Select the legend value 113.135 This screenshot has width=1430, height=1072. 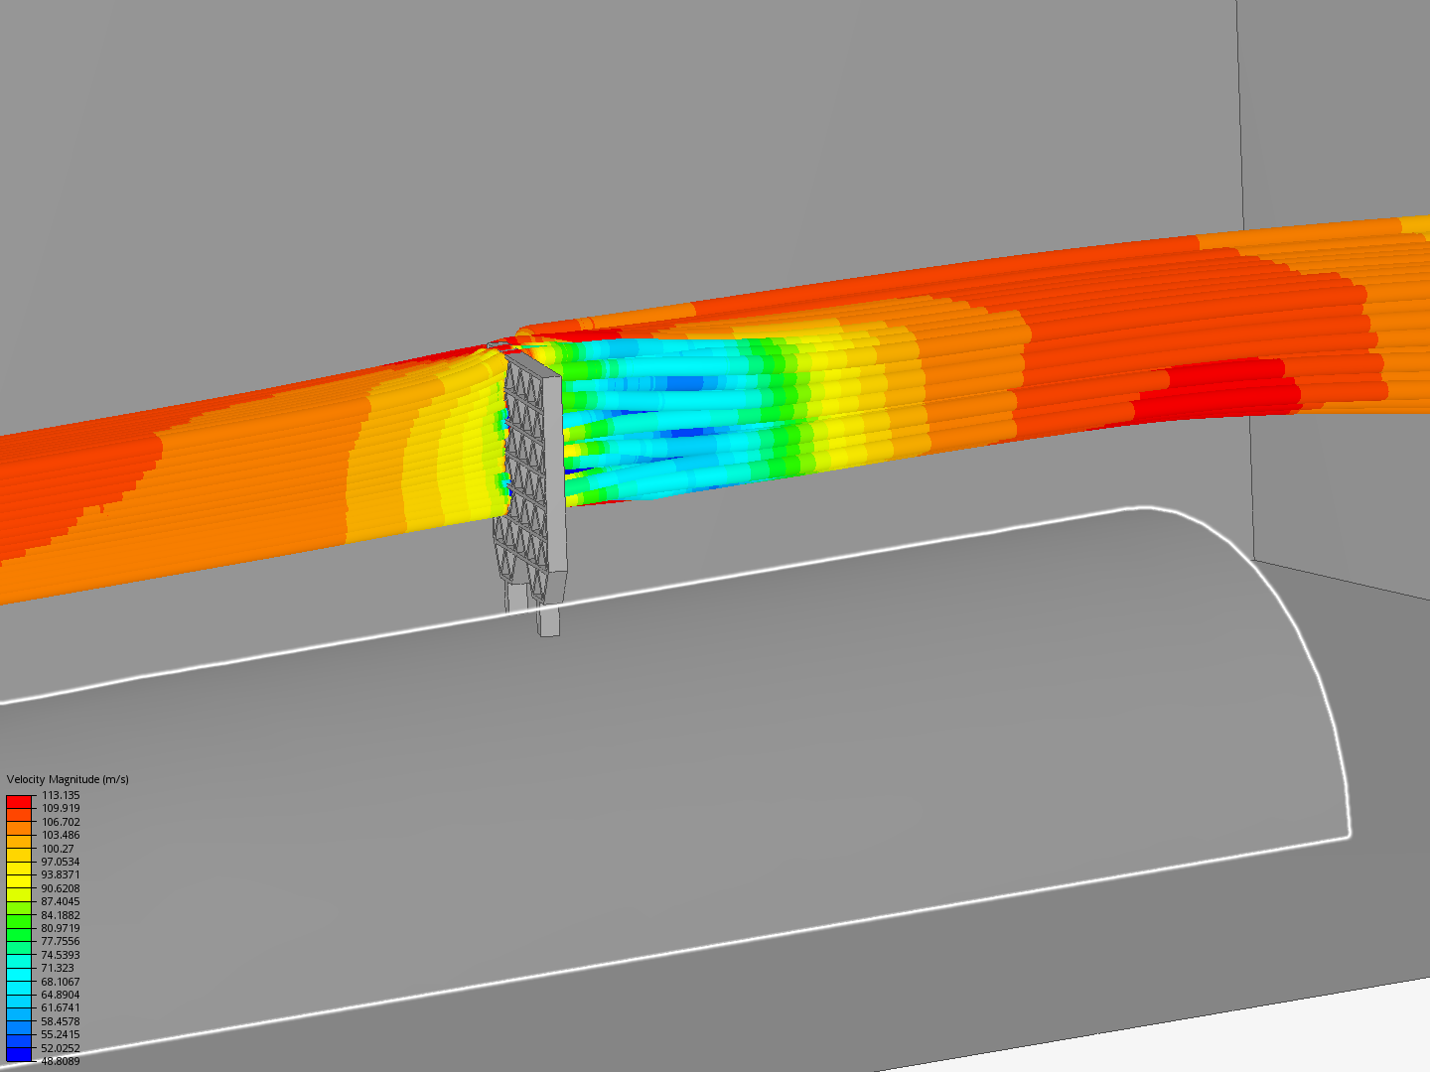click(x=61, y=795)
